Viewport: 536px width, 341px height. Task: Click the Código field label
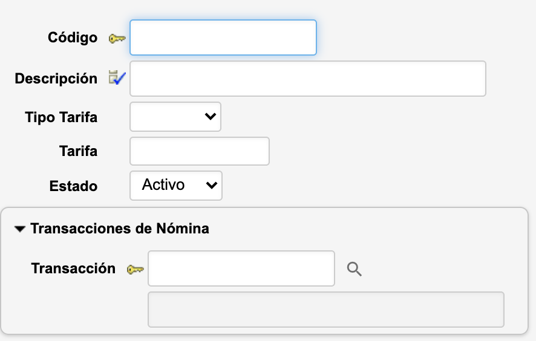[x=73, y=37]
